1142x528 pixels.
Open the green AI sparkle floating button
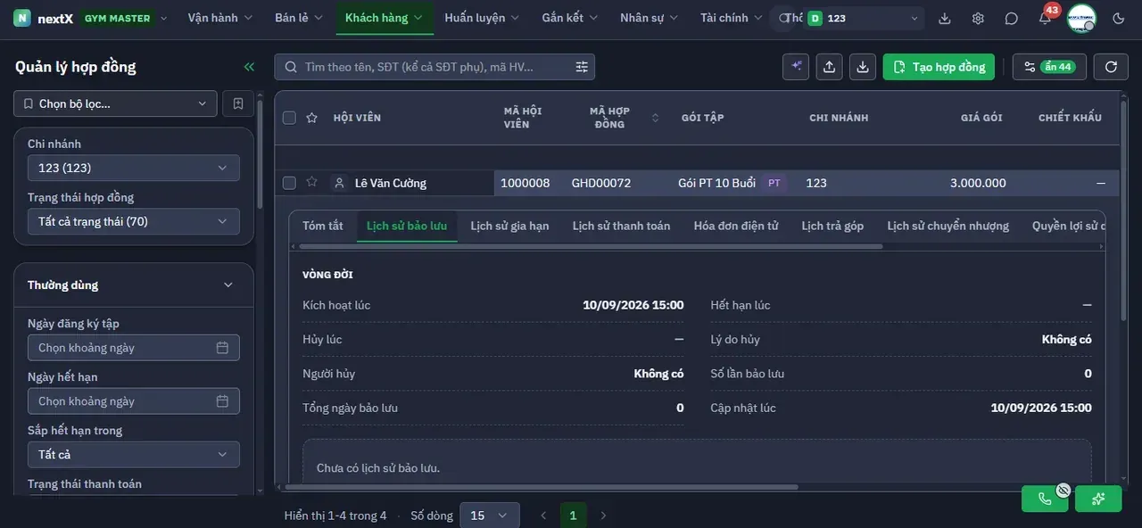click(x=1098, y=499)
